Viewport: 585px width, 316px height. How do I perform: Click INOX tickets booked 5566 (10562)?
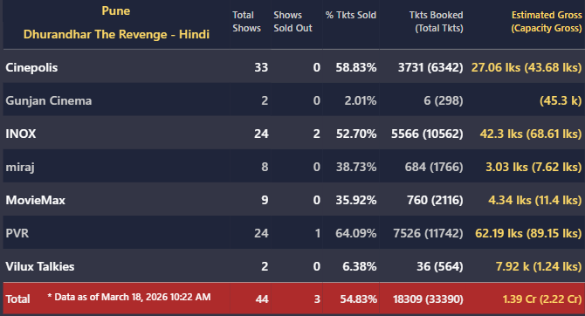coord(427,134)
